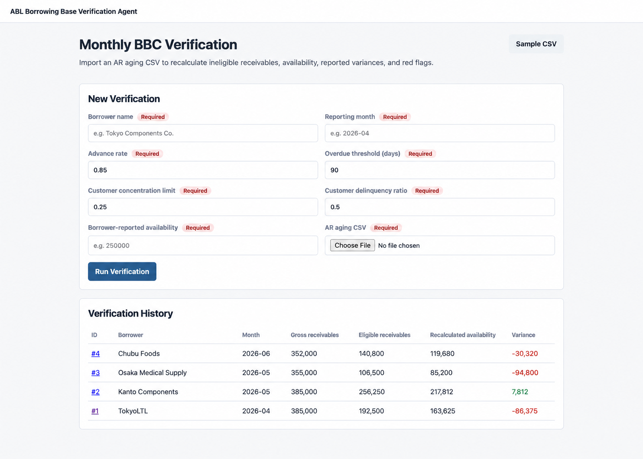Screen dimensions: 643x459
Task: Click the Recalculated availability column header
Action: click(x=463, y=335)
